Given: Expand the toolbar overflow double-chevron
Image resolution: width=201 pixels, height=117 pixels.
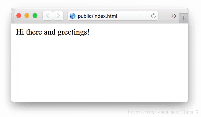Looking at the screenshot, I should click(x=174, y=16).
